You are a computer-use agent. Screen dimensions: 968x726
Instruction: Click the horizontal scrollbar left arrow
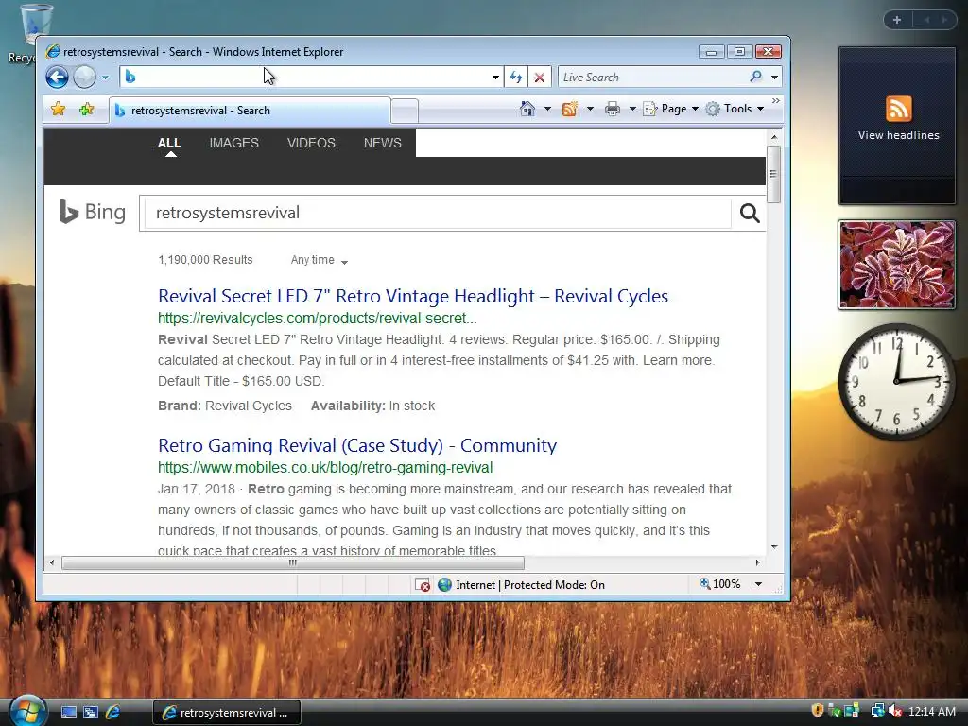point(52,562)
